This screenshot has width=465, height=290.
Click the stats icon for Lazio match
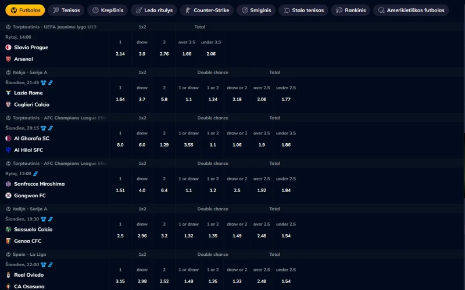tap(51, 82)
